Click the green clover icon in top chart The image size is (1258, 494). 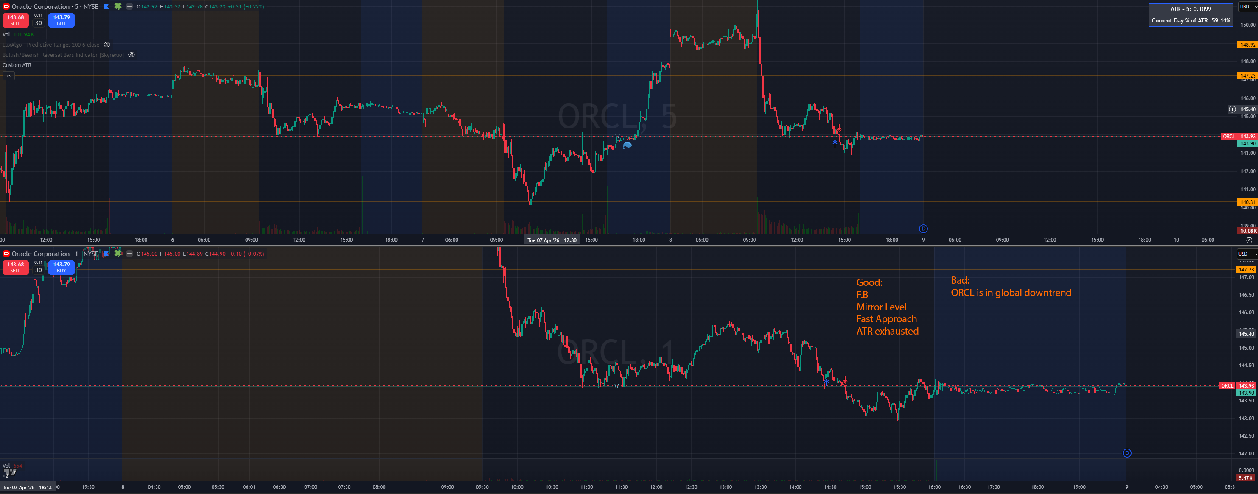(x=118, y=6)
